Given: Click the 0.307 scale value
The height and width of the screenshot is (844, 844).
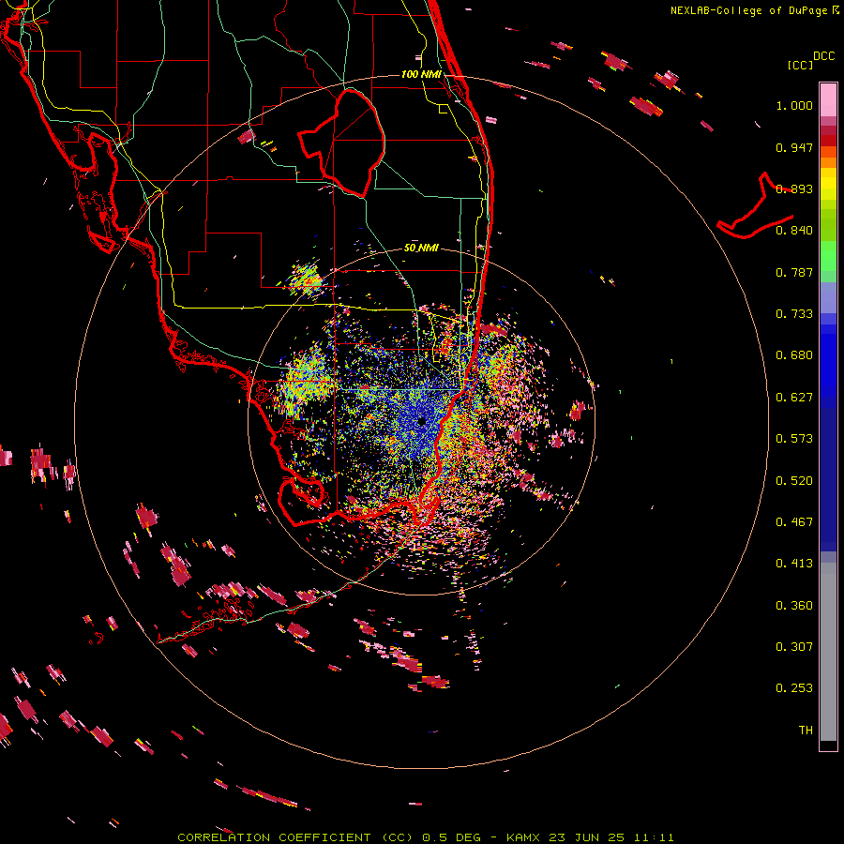Looking at the screenshot, I should [794, 647].
